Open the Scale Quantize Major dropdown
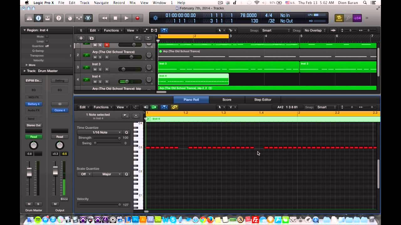 pyautogui.click(x=107, y=174)
